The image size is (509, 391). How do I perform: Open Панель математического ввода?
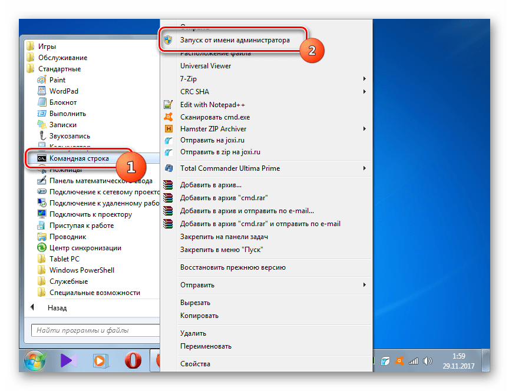tap(95, 181)
